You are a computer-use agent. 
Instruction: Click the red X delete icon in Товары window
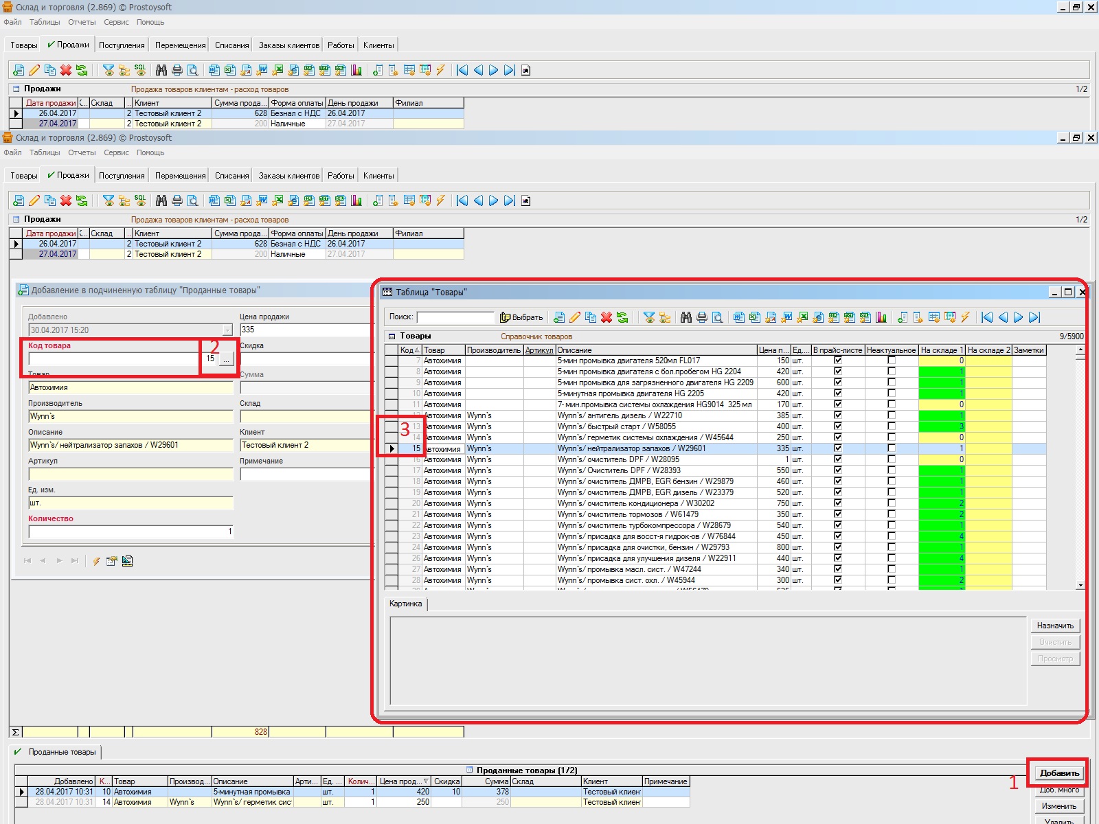click(607, 317)
